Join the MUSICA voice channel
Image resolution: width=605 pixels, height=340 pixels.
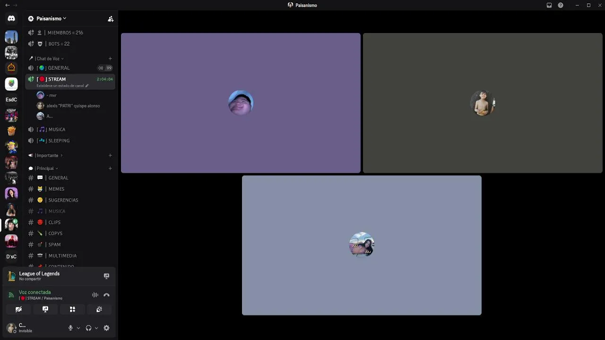70,129
